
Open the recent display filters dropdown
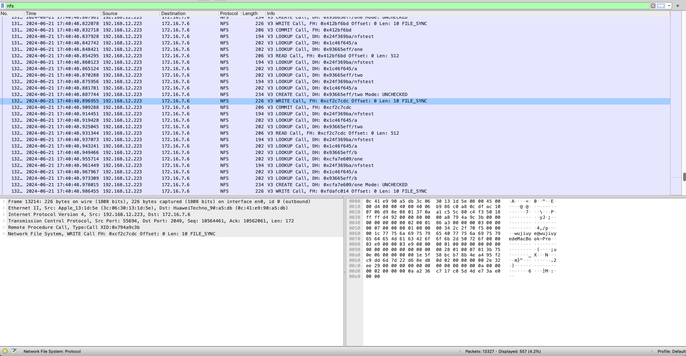(669, 6)
